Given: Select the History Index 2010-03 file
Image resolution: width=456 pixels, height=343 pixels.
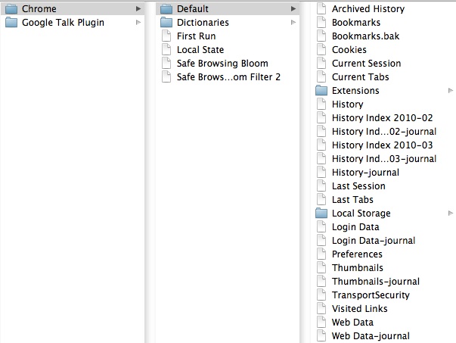Looking at the screenshot, I should (x=383, y=145).
